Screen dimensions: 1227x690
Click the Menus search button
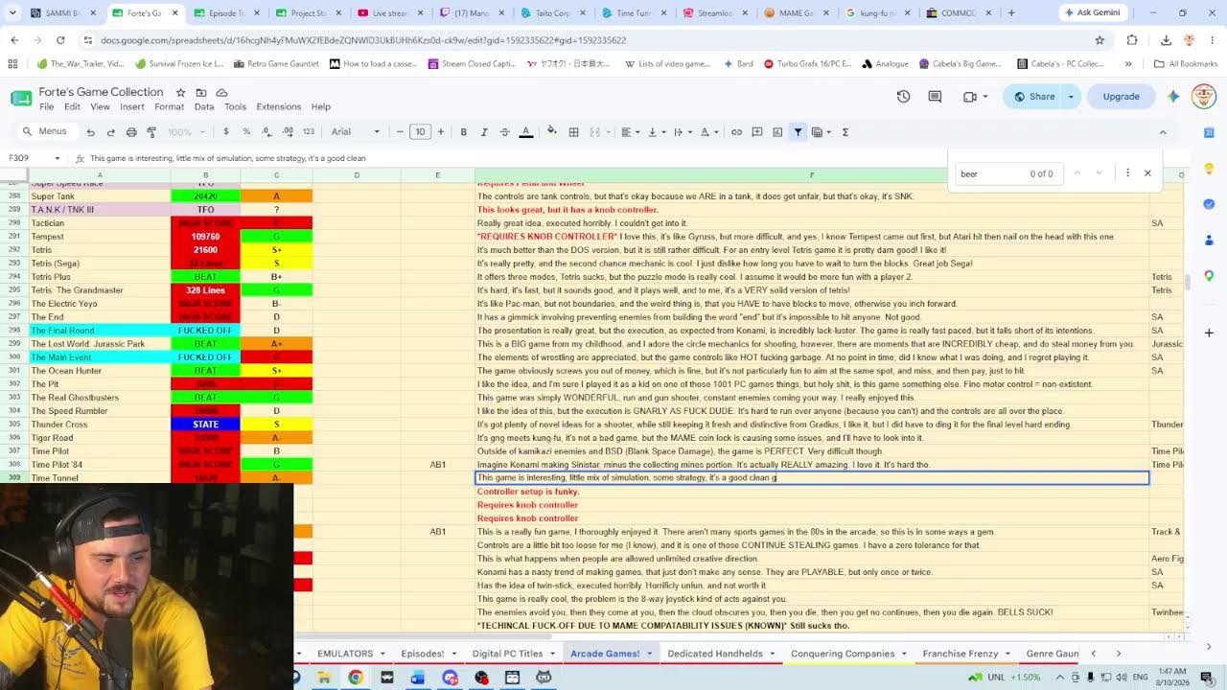45,132
